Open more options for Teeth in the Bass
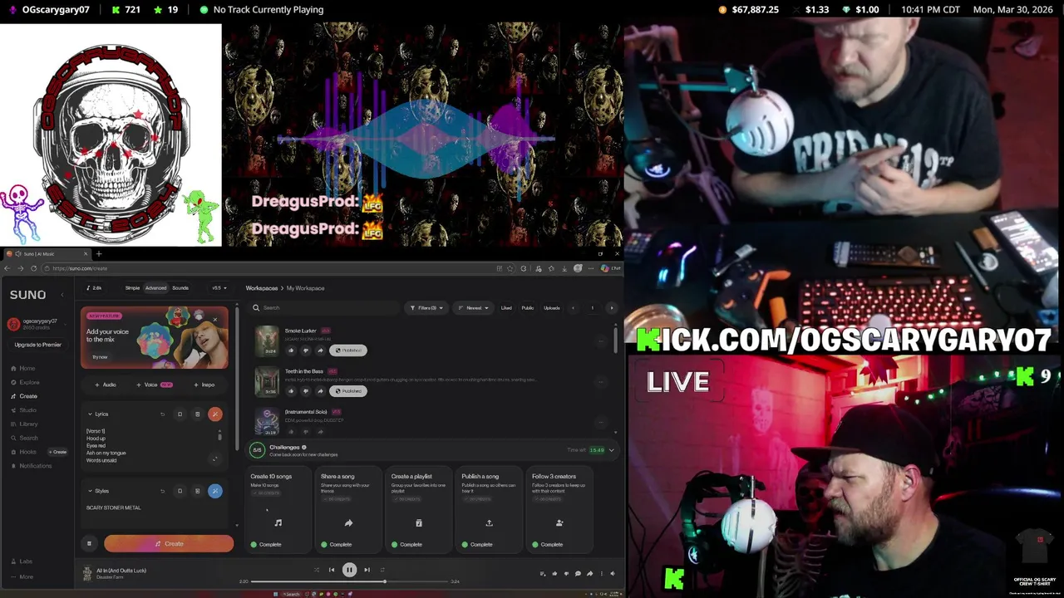 click(601, 382)
